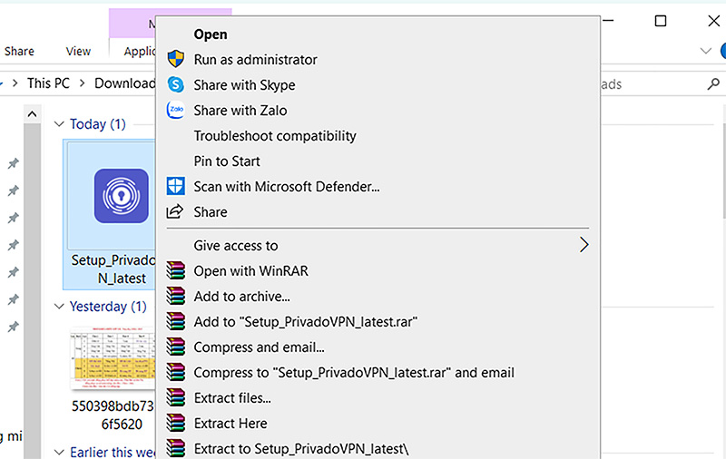Select the timetable image thumbnail
Image resolution: width=726 pixels, height=459 pixels.
[114, 358]
